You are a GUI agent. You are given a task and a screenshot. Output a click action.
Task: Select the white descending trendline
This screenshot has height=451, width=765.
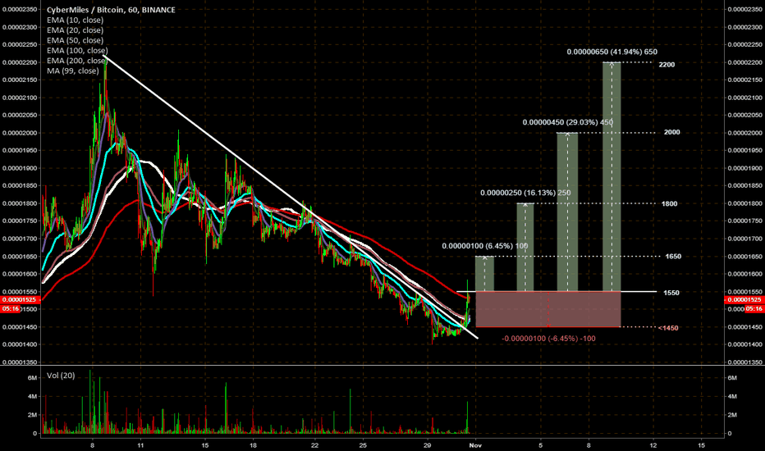[x=291, y=198]
